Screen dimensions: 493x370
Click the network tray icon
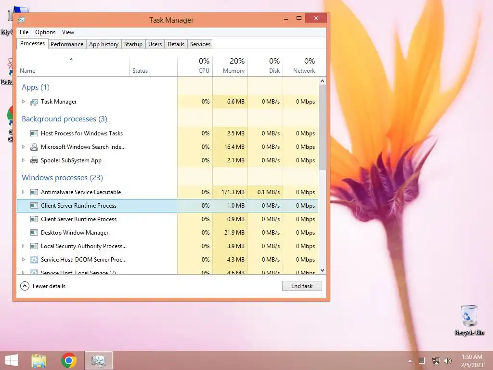point(436,360)
